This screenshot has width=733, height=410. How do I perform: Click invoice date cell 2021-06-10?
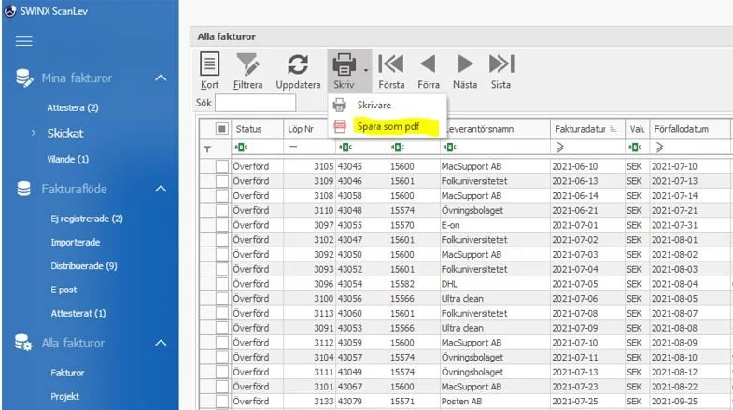pyautogui.click(x=587, y=166)
